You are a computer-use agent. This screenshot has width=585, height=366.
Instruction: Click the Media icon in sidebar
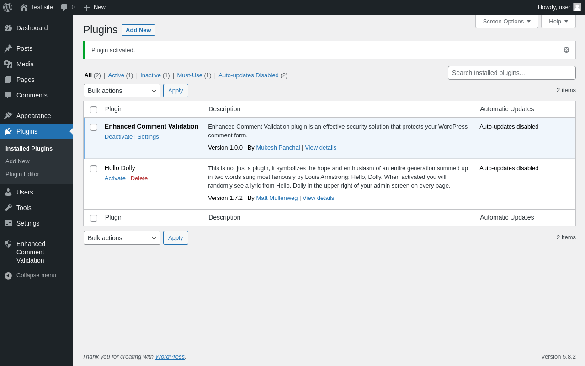(x=8, y=64)
